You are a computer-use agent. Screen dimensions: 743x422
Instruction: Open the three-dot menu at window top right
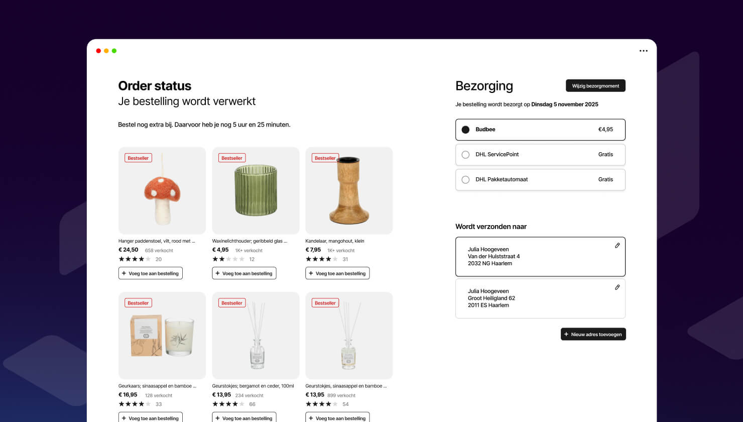coord(644,51)
